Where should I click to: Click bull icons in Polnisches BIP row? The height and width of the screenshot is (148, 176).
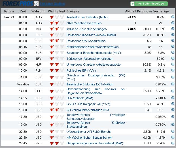click(x=56, y=70)
